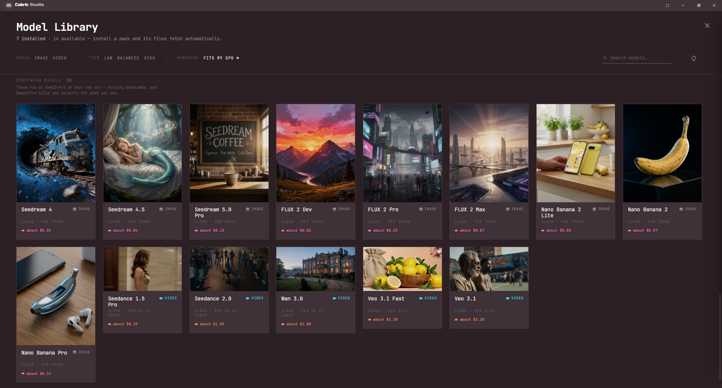The height and width of the screenshot is (388, 722).
Task: Click the DEEPINFRA MODELS section heading
Action: [39, 80]
